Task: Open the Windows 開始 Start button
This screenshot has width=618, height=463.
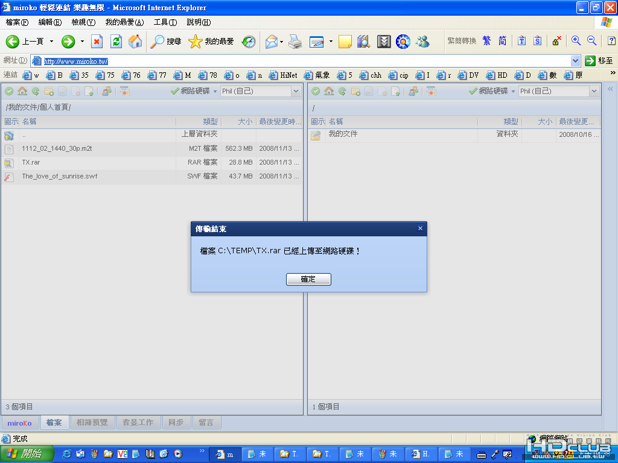Action: point(27,454)
